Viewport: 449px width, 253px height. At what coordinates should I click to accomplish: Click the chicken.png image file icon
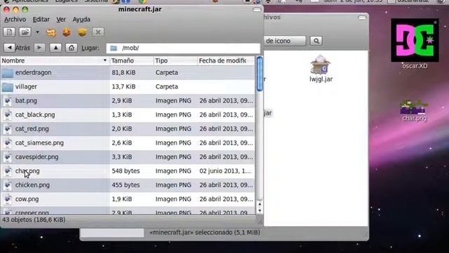(x=8, y=185)
